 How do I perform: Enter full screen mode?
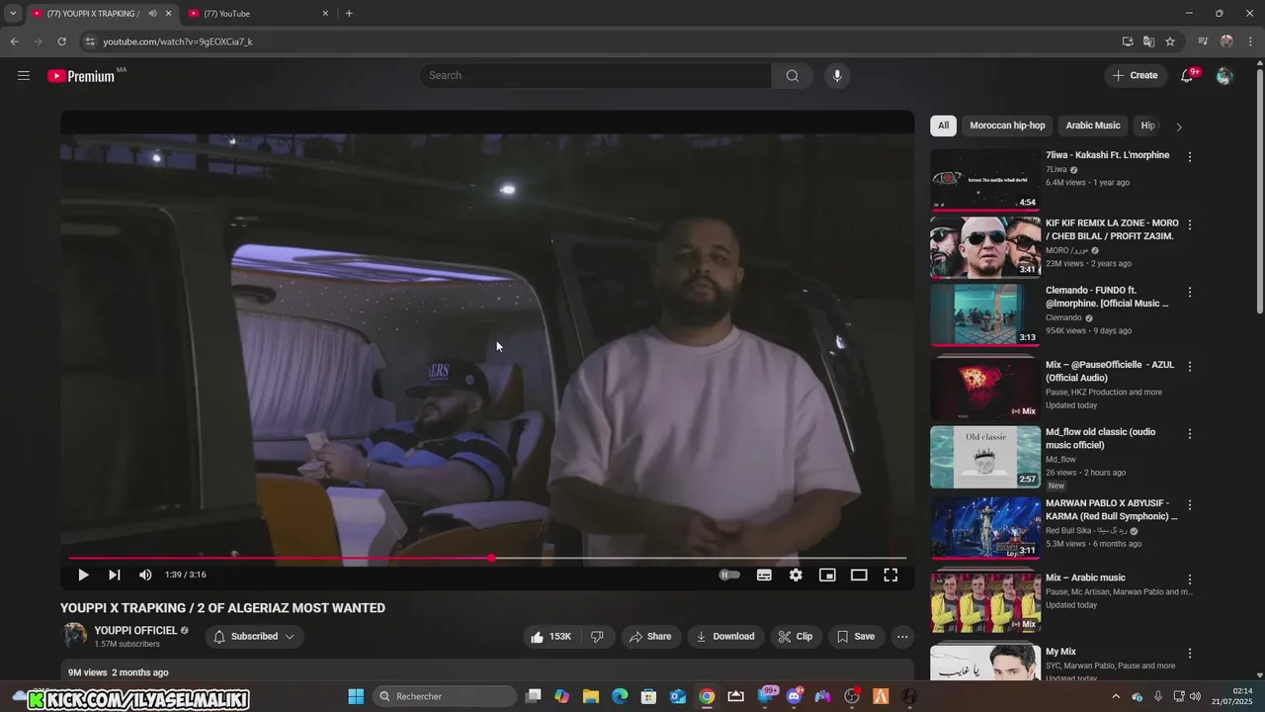coord(890,575)
